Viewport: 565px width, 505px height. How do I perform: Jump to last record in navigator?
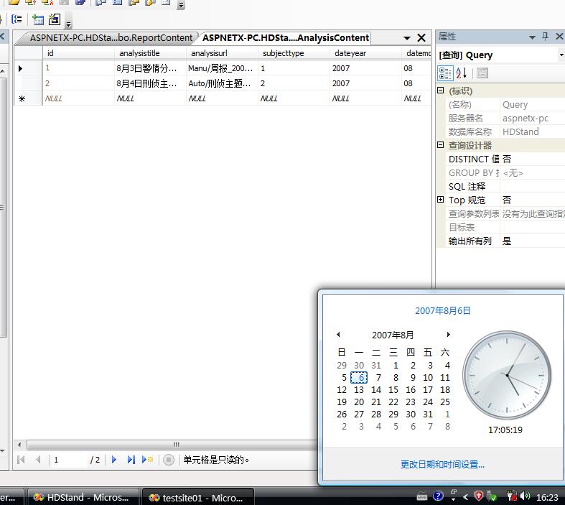pos(131,460)
